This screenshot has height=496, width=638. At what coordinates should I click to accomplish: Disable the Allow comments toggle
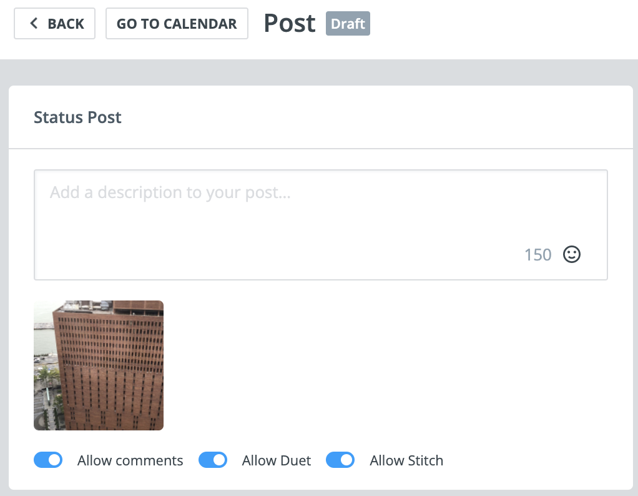click(x=48, y=460)
